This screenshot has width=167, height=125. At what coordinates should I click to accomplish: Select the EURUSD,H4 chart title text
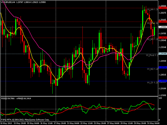coord(9,2)
